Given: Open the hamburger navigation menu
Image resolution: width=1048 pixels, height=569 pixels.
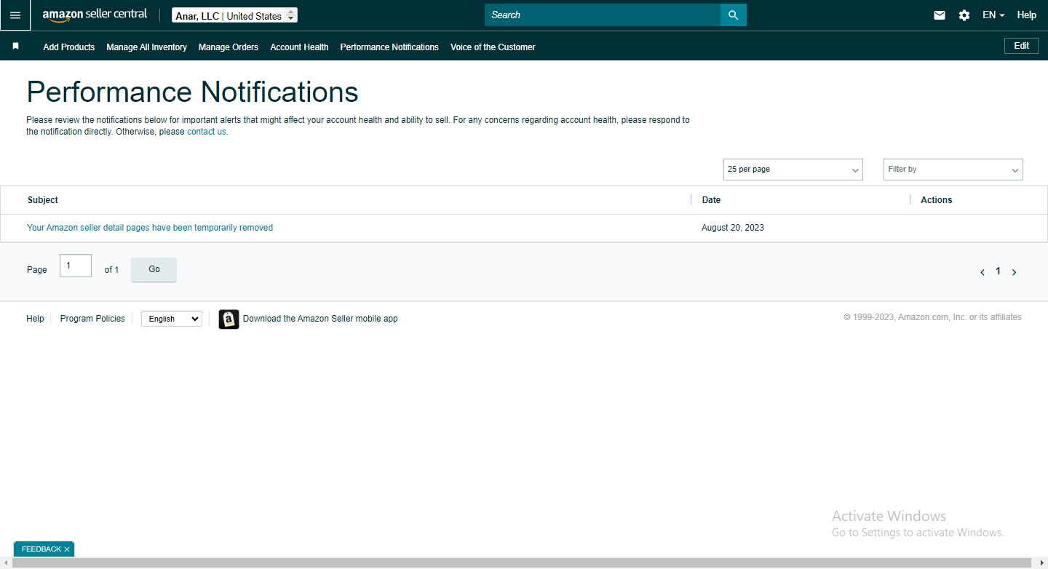Looking at the screenshot, I should point(15,15).
